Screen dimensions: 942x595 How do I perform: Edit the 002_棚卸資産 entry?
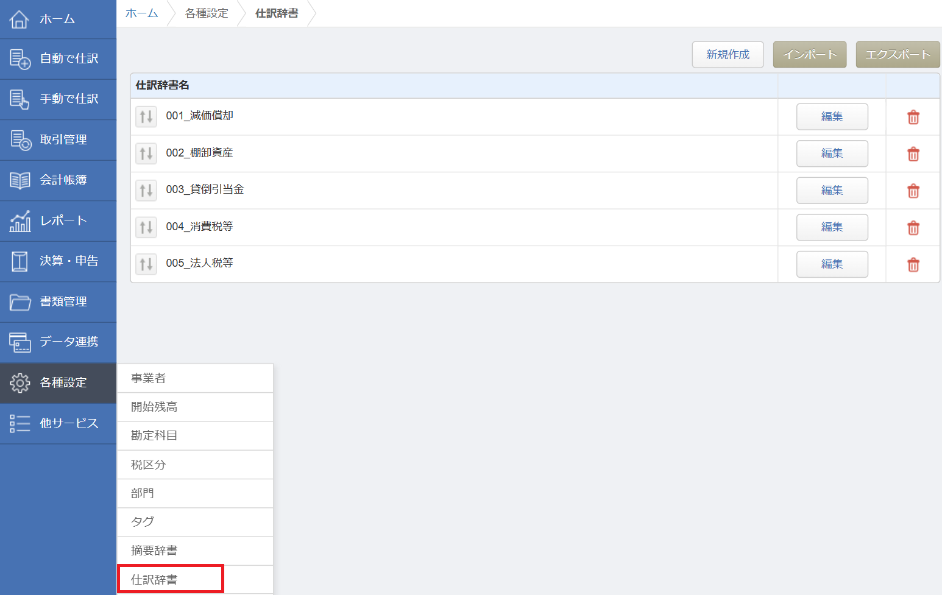(832, 153)
